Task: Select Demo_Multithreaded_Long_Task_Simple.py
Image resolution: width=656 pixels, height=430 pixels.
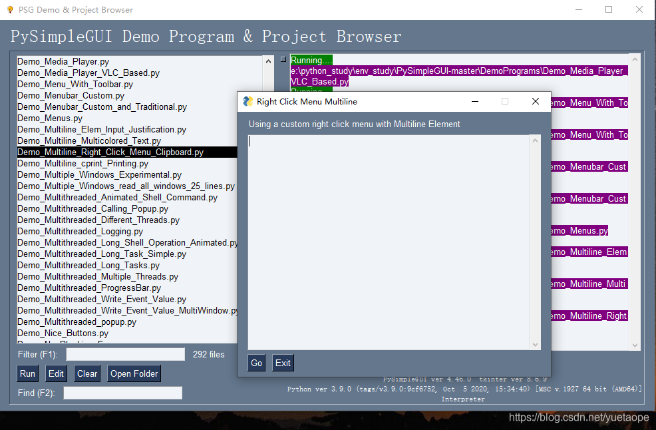Action: point(102,254)
